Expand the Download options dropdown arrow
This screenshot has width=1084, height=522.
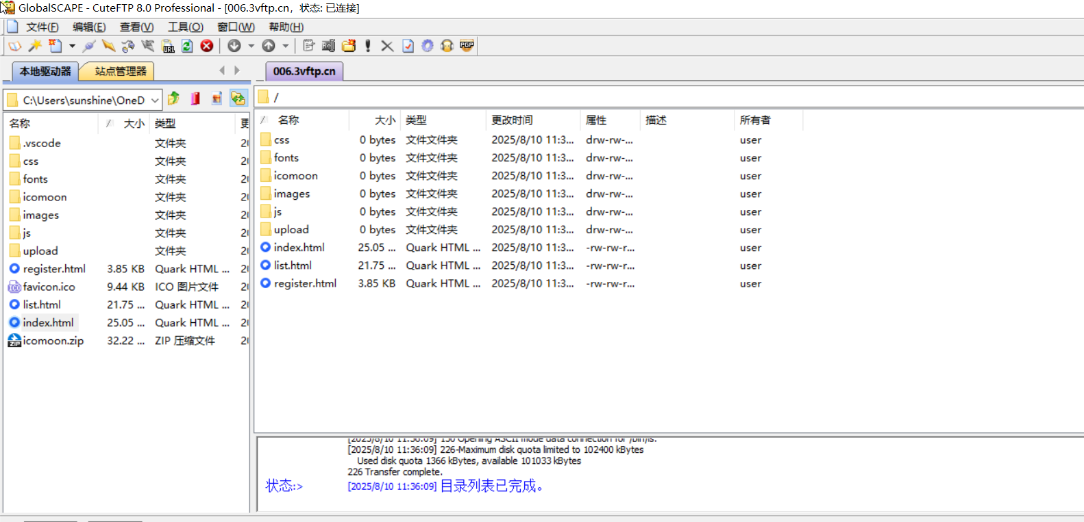pyautogui.click(x=251, y=46)
